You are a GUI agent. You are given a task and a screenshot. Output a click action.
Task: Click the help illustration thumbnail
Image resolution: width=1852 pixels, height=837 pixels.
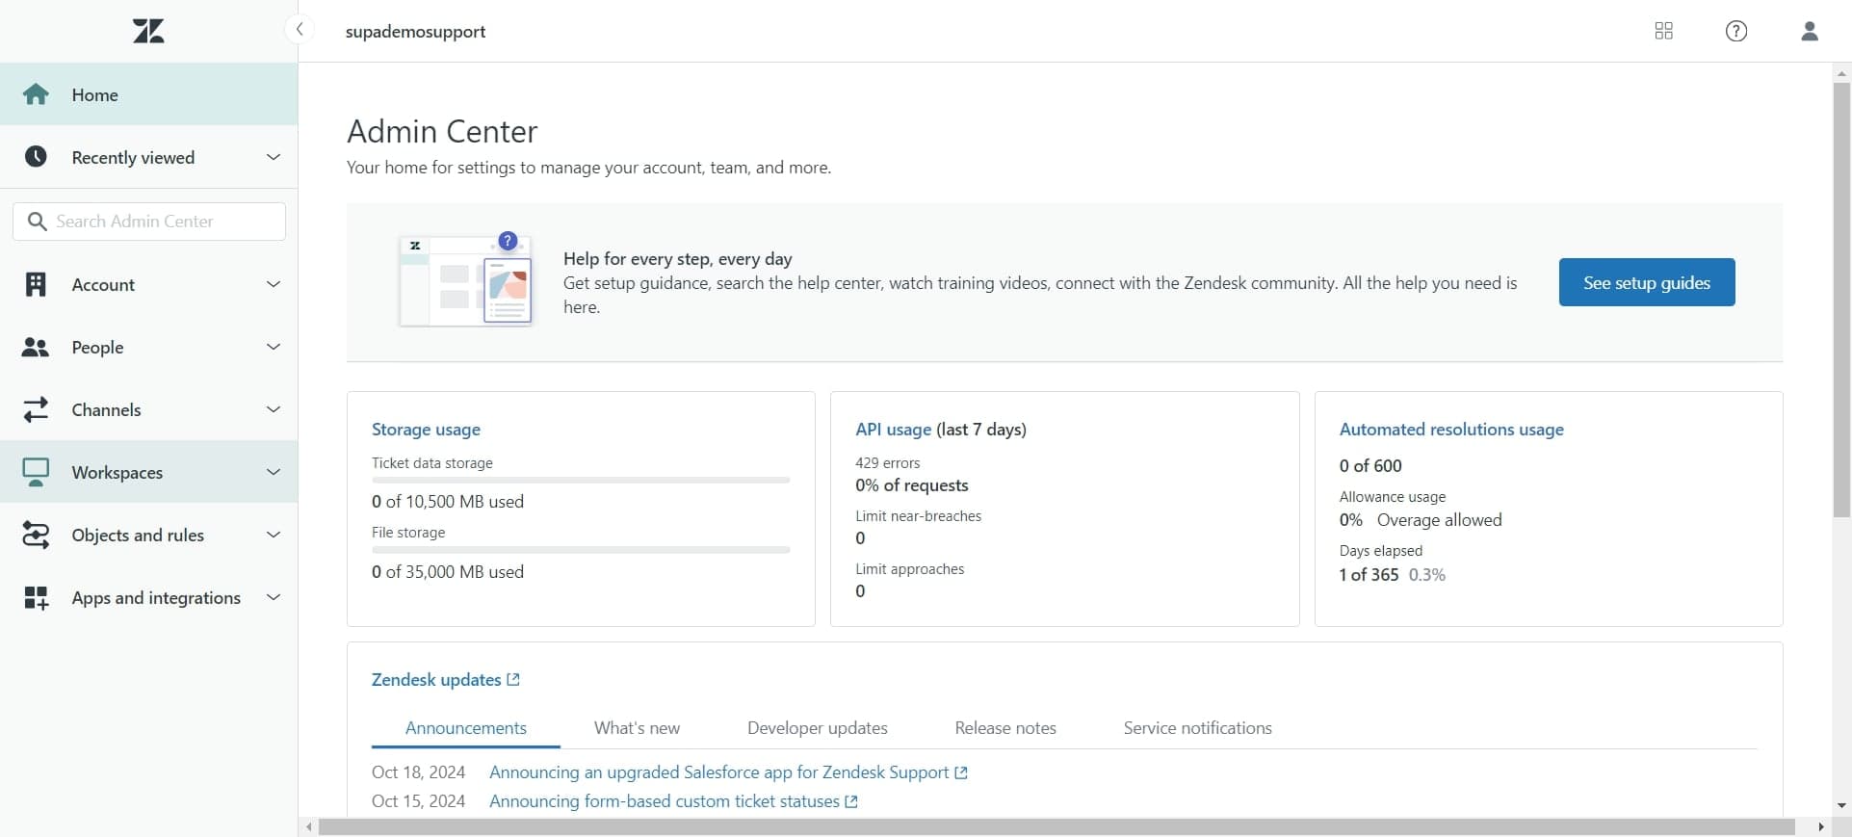[466, 279]
